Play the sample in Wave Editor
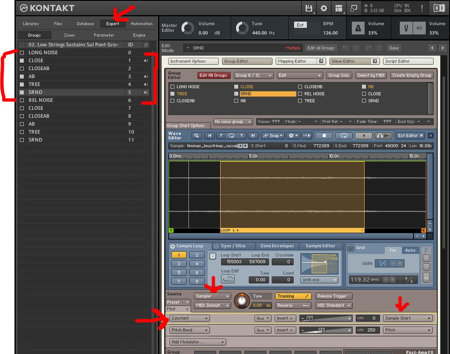The height and width of the screenshot is (354, 450). [364, 136]
